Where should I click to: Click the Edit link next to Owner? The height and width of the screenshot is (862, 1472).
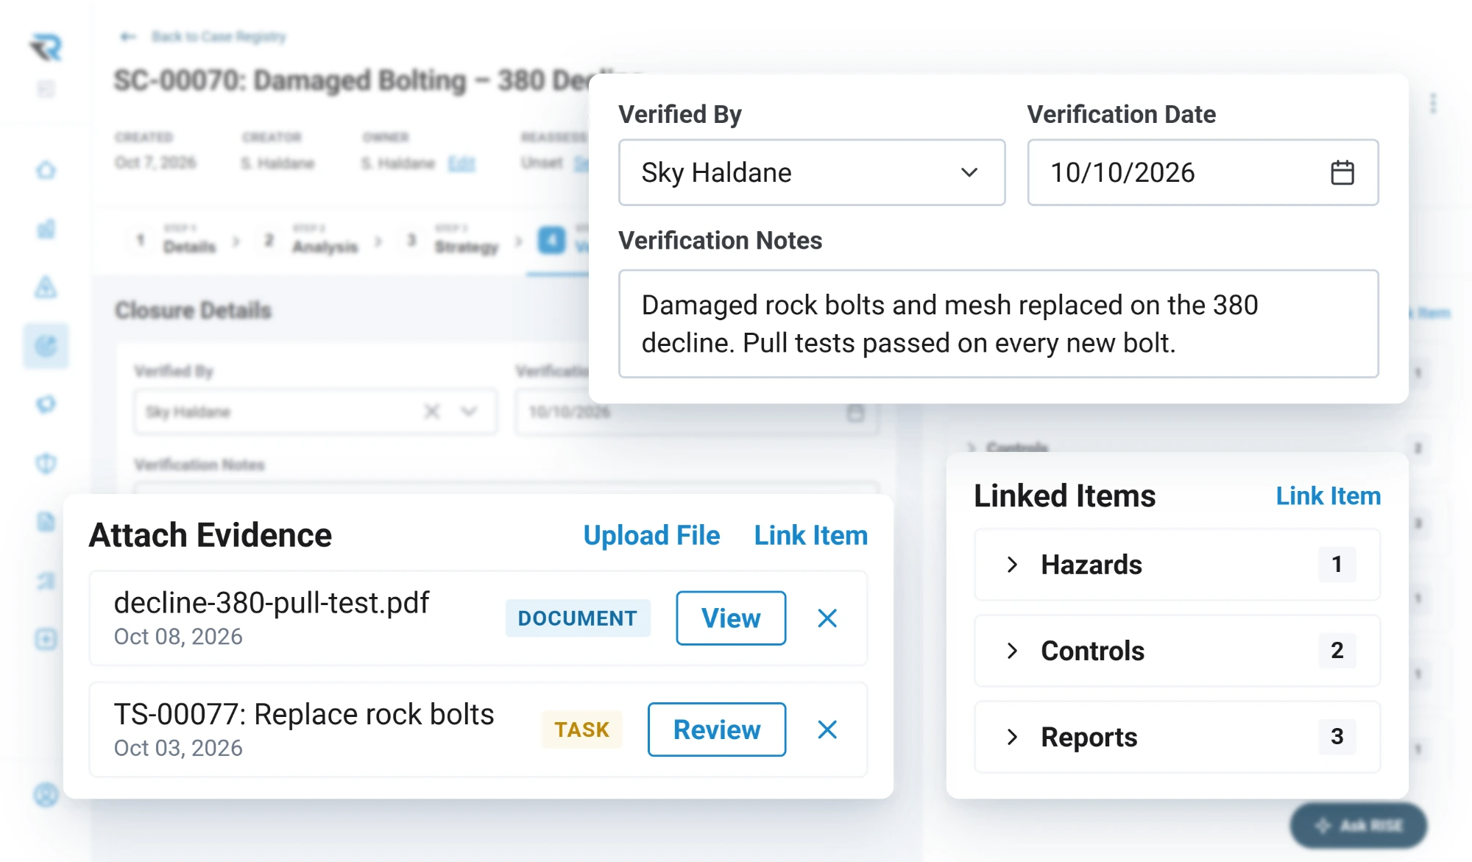point(461,163)
